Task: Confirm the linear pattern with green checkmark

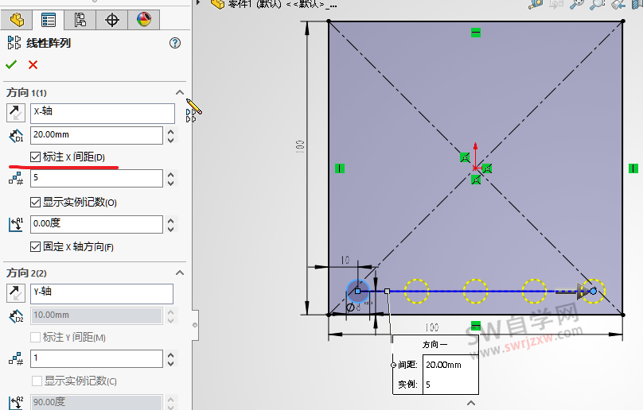Action: (x=11, y=64)
